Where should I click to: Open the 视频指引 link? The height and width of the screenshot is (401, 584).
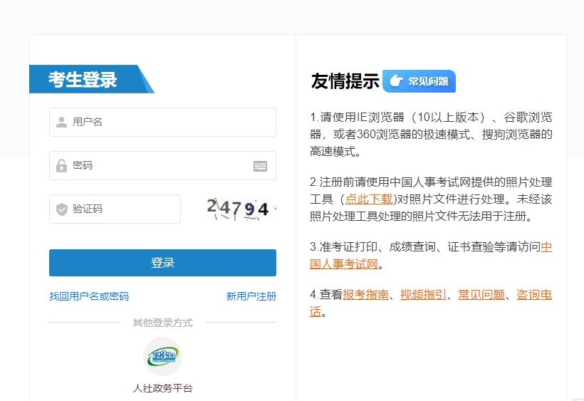point(424,294)
